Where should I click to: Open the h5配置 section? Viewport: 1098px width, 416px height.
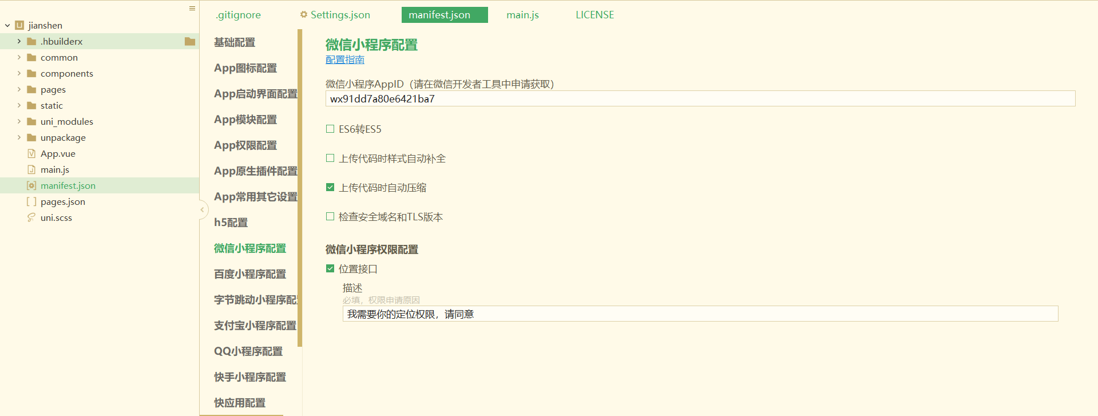click(231, 223)
